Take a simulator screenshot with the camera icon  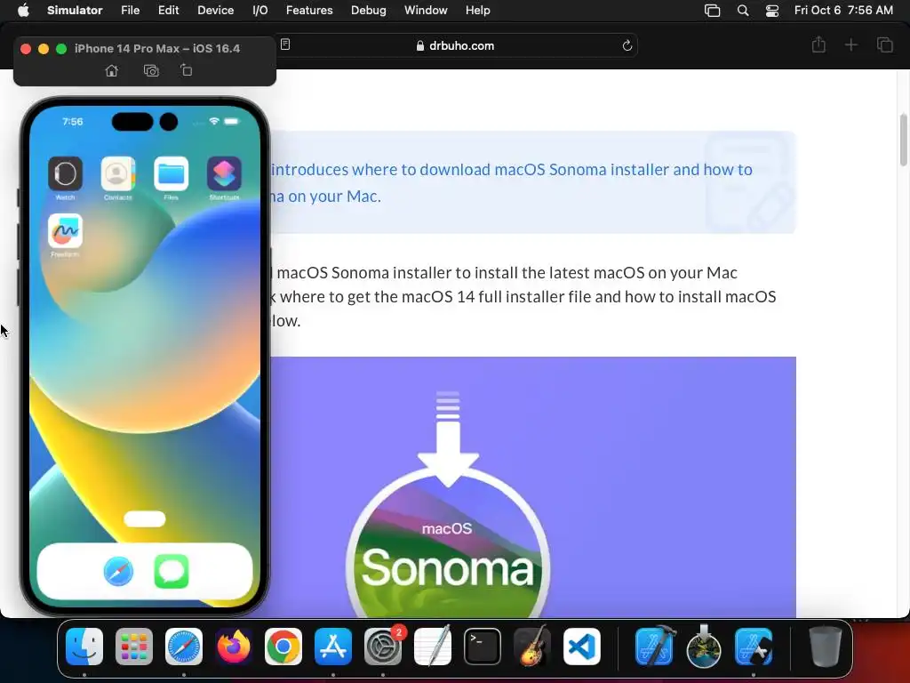pos(151,70)
